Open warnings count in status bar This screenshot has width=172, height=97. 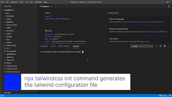pos(2,96)
